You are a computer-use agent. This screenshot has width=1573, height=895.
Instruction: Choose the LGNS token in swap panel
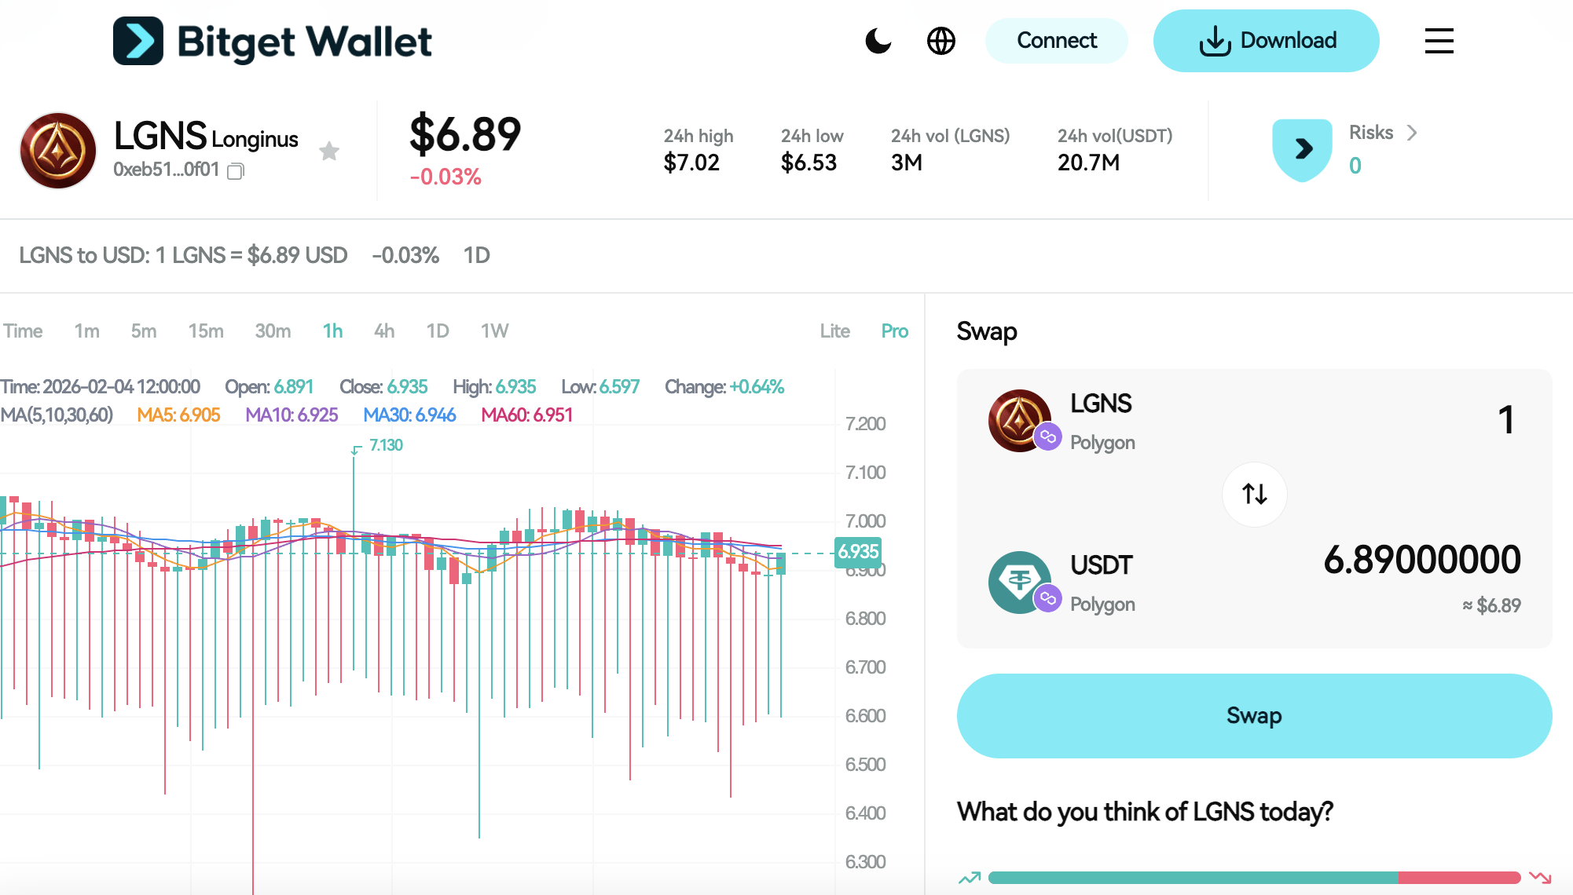tap(1061, 421)
